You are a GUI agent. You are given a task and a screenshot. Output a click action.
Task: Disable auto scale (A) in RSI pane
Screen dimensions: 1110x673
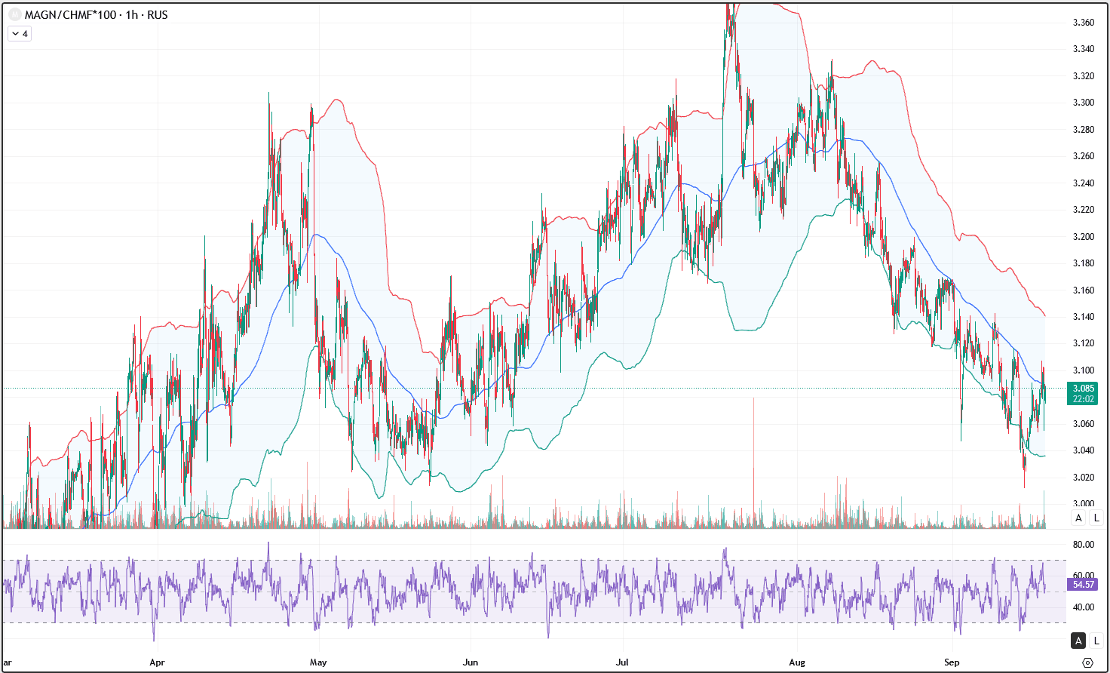[x=1078, y=641]
